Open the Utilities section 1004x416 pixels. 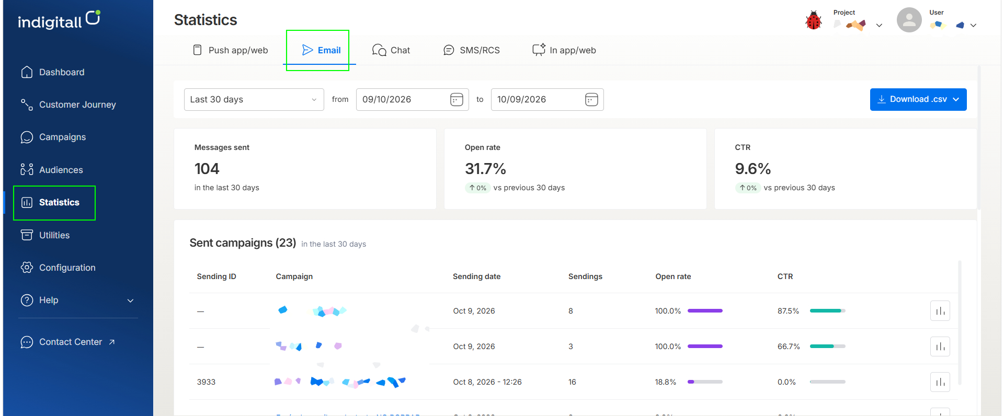(45, 235)
